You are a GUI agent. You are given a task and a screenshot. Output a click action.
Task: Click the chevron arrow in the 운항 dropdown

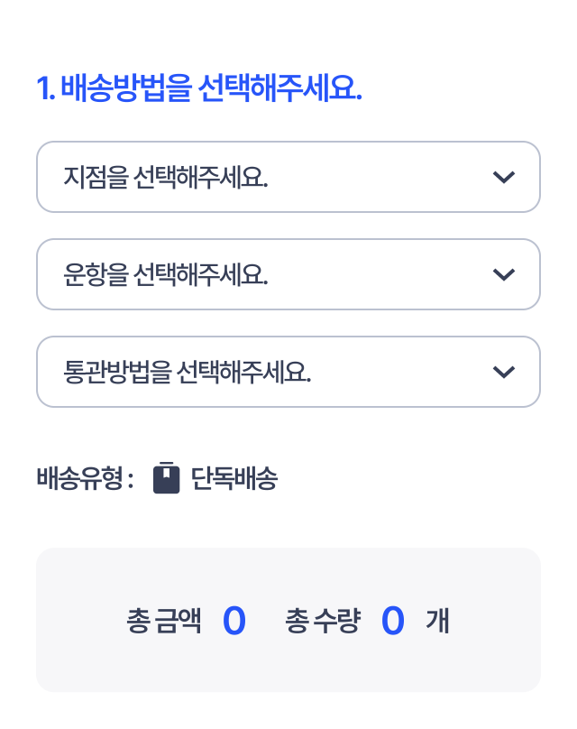click(504, 274)
